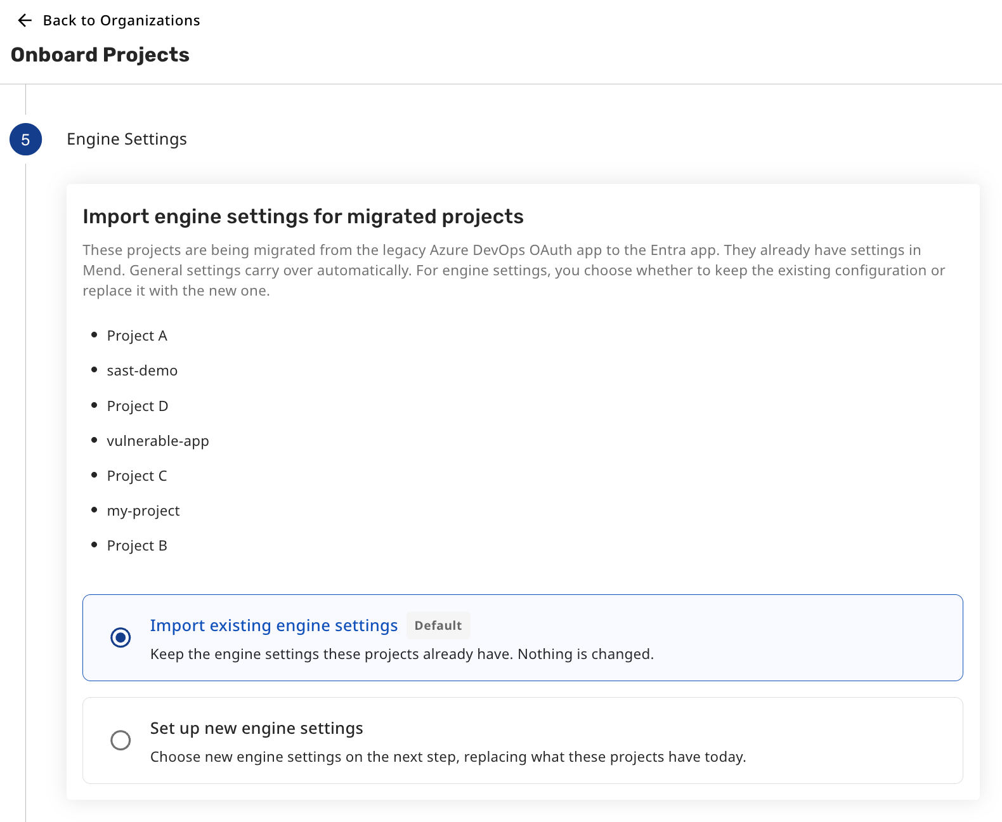
Task: Click vulnerable-app in the project list
Action: [158, 441]
